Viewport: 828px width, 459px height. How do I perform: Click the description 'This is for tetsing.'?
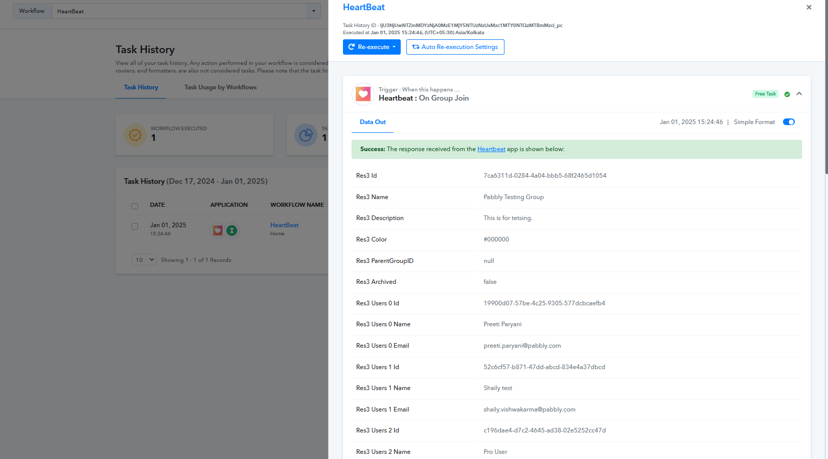[508, 218]
